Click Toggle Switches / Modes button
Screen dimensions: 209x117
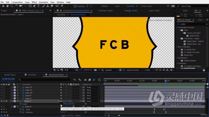(x=70, y=115)
